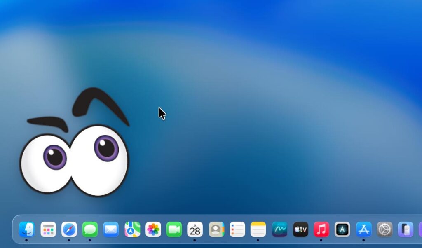Open the Contacts app
422x248 pixels.
216,229
